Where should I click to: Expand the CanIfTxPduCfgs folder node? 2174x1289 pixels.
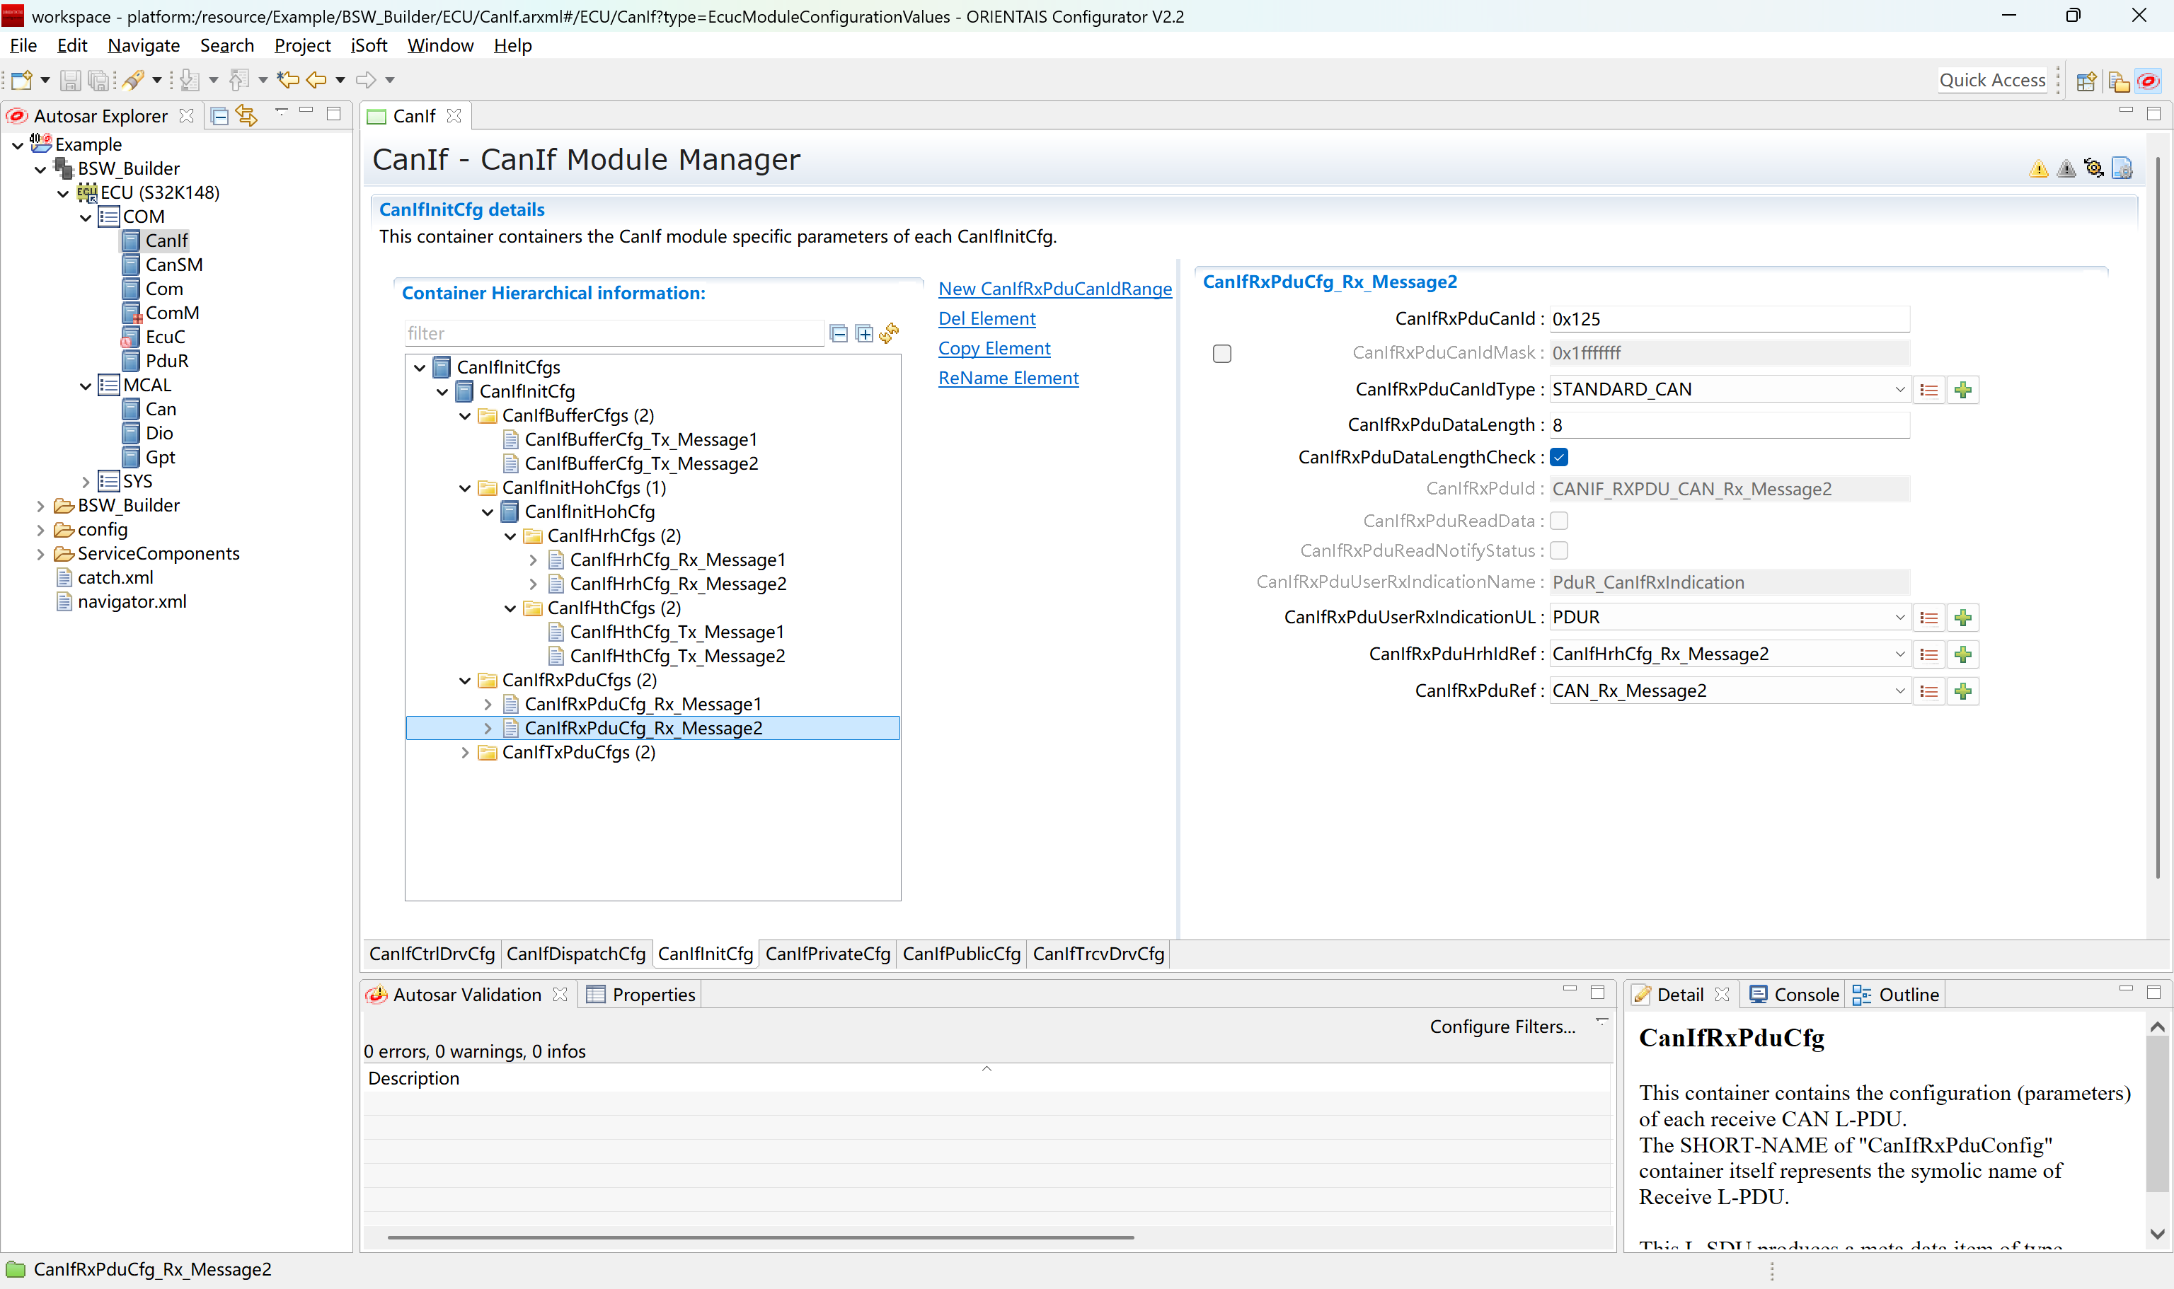(x=465, y=752)
